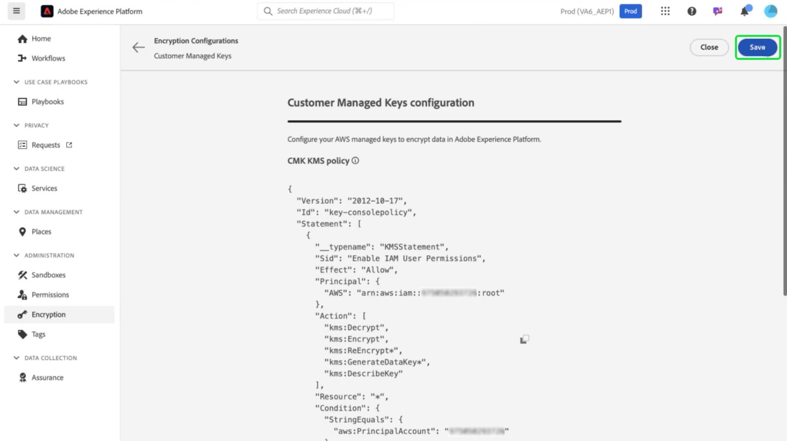Click the CMK KMS policy info icon
This screenshot has width=787, height=441.
(355, 161)
